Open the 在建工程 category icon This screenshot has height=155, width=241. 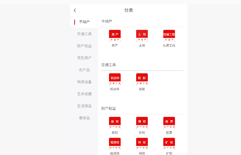click(169, 36)
